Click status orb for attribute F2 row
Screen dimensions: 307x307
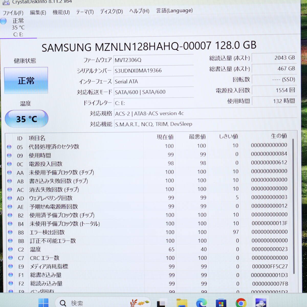(x=11, y=283)
